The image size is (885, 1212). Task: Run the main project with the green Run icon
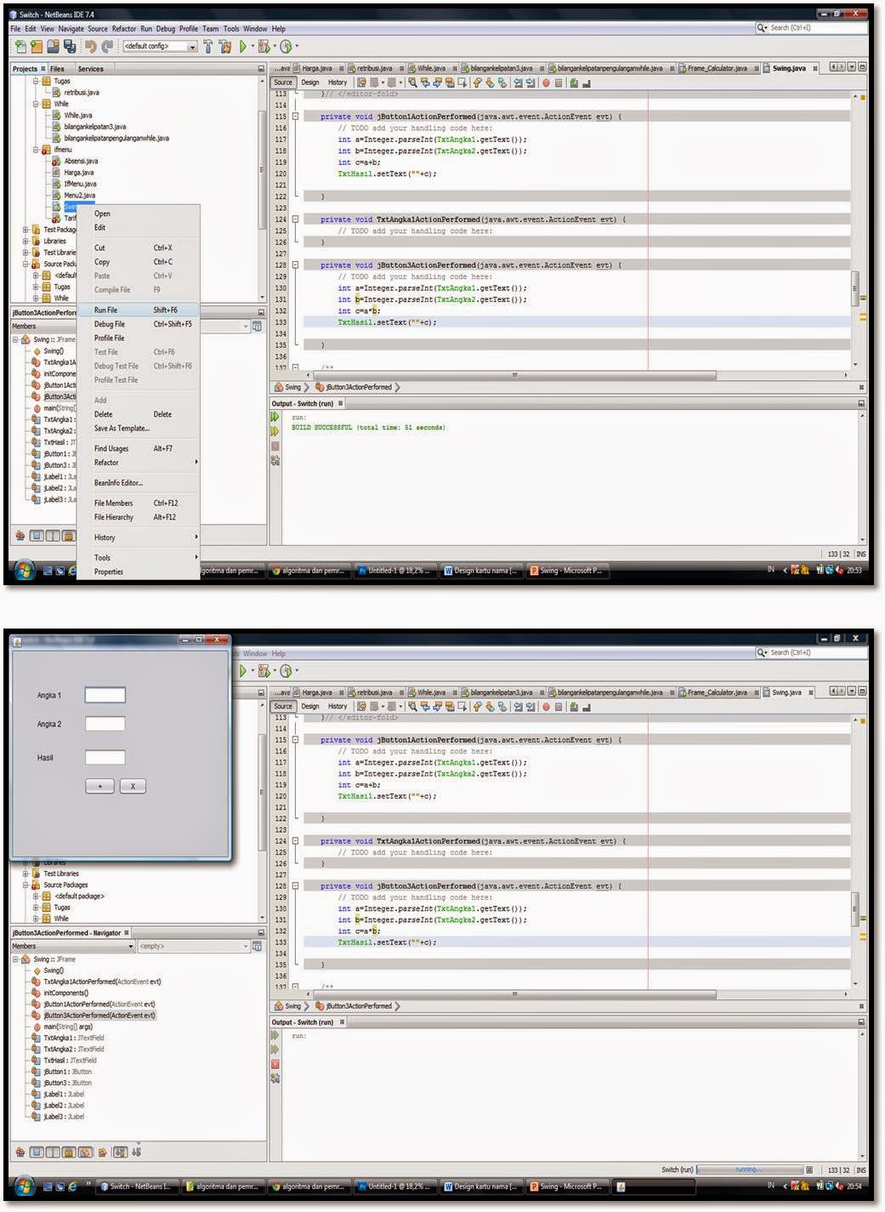pos(244,44)
